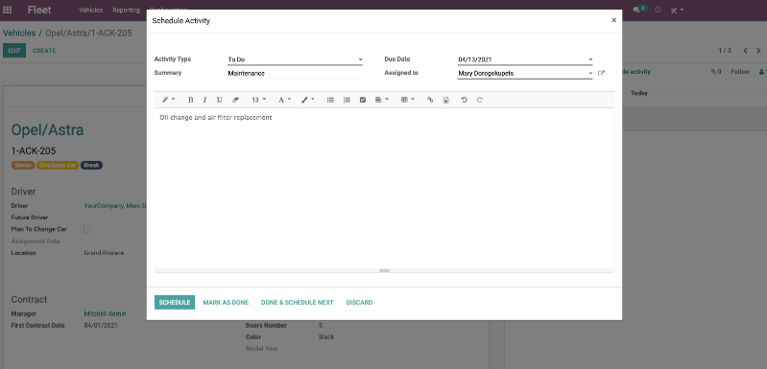Click the Schedule button
The image size is (767, 369).
coord(175,303)
